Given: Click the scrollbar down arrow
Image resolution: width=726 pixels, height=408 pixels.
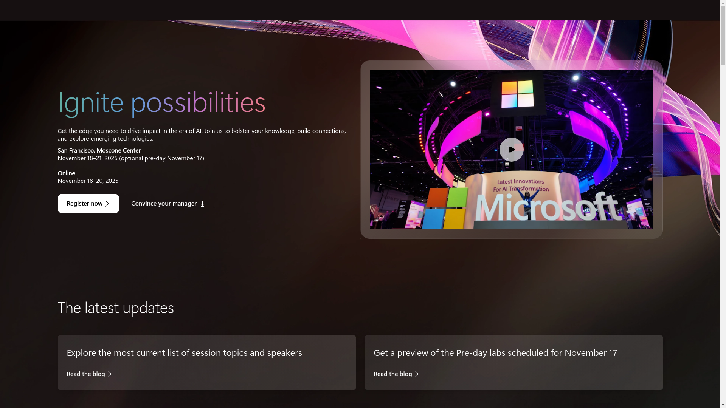Looking at the screenshot, I should tap(723, 405).
